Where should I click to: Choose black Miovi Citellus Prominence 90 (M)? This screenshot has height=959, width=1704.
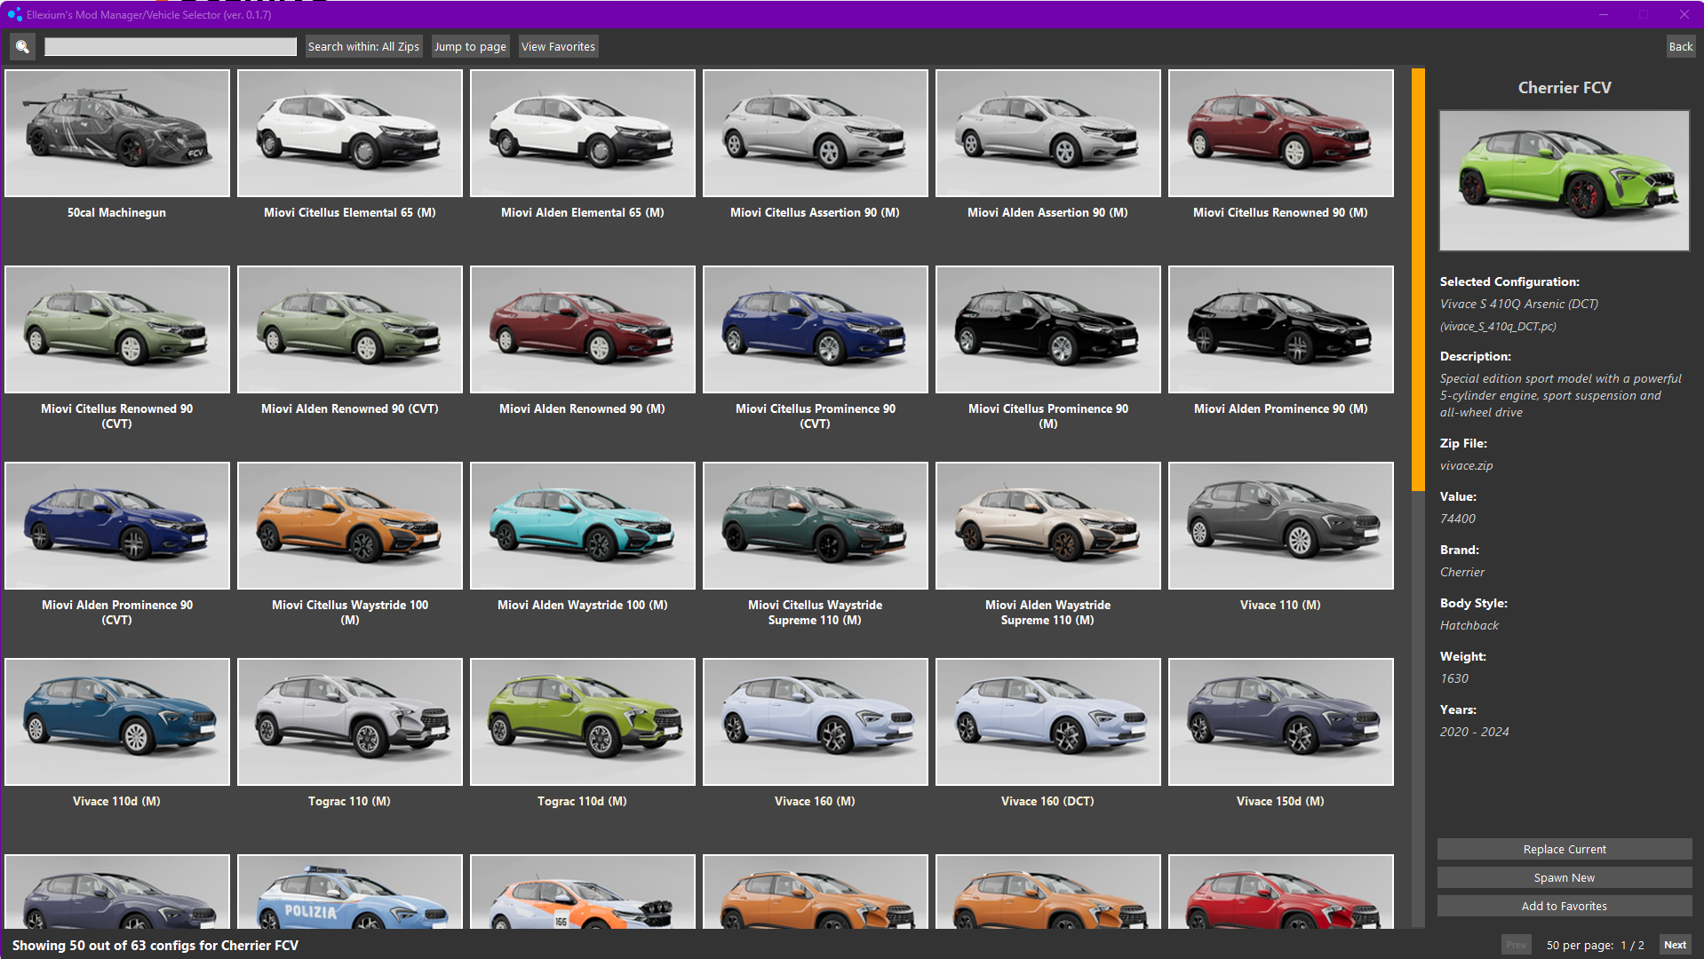pyautogui.click(x=1048, y=329)
